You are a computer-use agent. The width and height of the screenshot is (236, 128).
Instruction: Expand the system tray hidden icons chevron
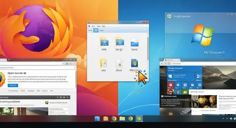[x=223, y=119]
